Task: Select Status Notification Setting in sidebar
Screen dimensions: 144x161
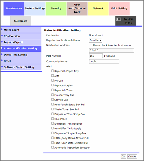Action: [x=21, y=49]
